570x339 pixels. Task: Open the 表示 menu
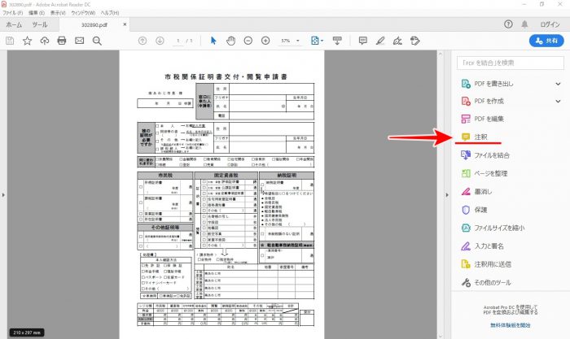58,13
